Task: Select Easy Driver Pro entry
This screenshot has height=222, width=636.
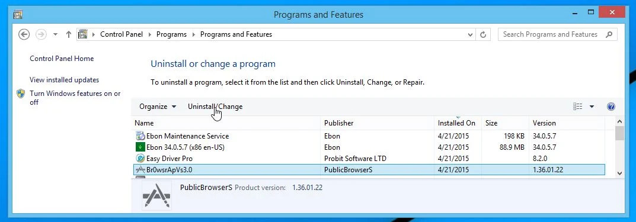Action: (369, 159)
